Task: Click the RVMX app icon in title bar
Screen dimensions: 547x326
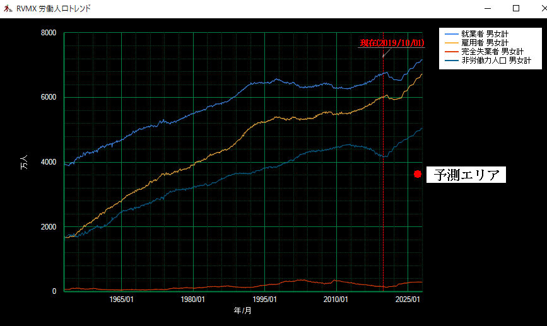Action: (7, 8)
